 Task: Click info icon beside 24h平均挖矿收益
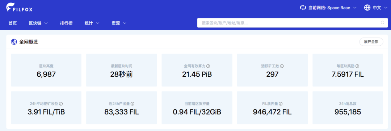[x=61, y=104]
